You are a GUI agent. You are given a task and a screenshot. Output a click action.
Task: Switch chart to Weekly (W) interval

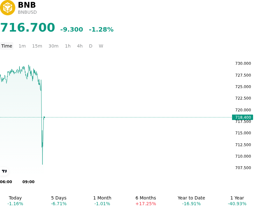click(x=101, y=46)
